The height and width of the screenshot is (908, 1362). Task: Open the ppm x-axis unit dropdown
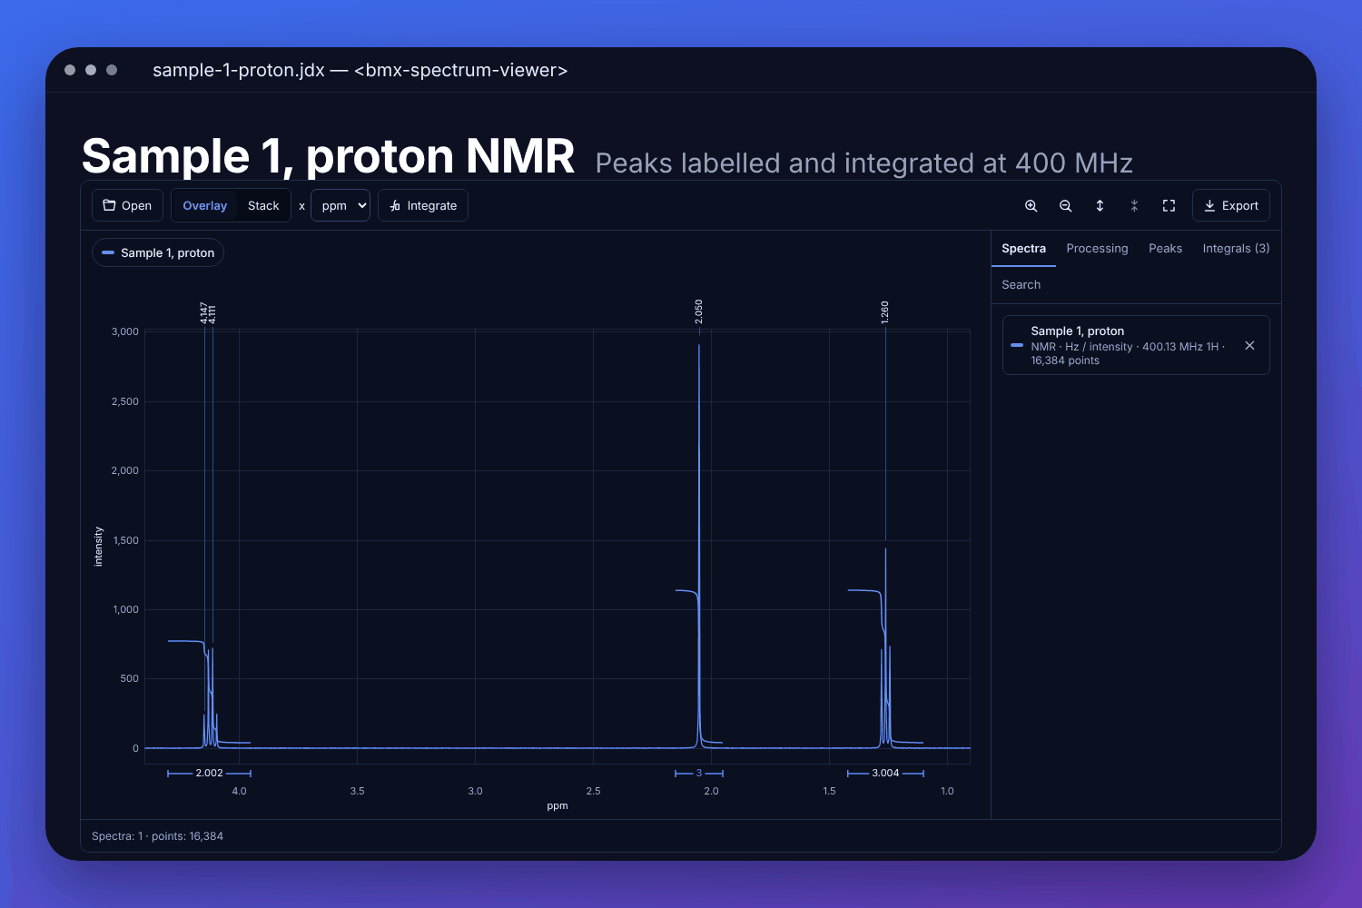coord(340,205)
